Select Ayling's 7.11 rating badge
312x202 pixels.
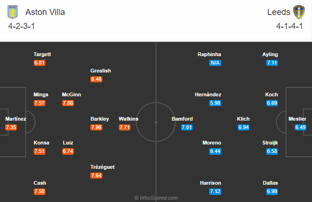pyautogui.click(x=272, y=63)
